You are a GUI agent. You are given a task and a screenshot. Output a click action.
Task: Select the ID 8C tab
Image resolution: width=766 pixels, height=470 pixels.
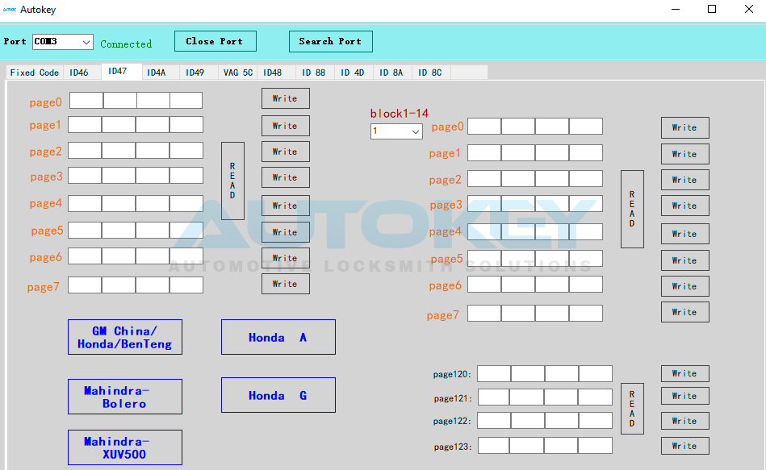[x=430, y=73]
